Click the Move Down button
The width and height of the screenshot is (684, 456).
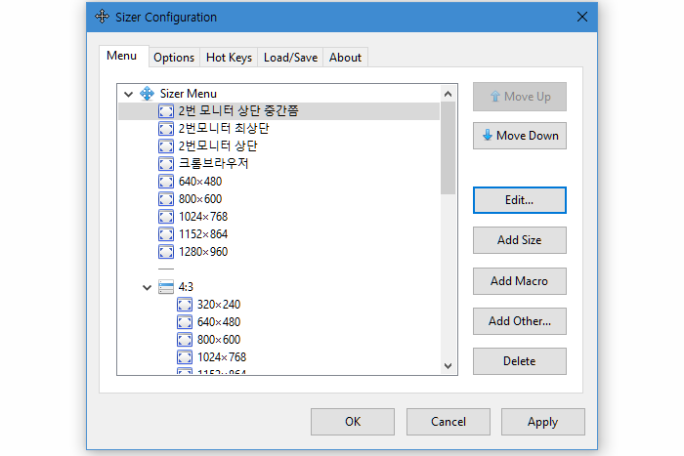(520, 136)
